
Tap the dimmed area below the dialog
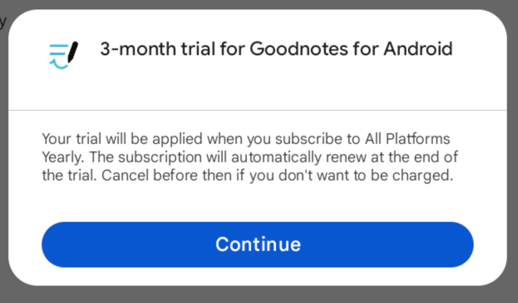[257, 295]
